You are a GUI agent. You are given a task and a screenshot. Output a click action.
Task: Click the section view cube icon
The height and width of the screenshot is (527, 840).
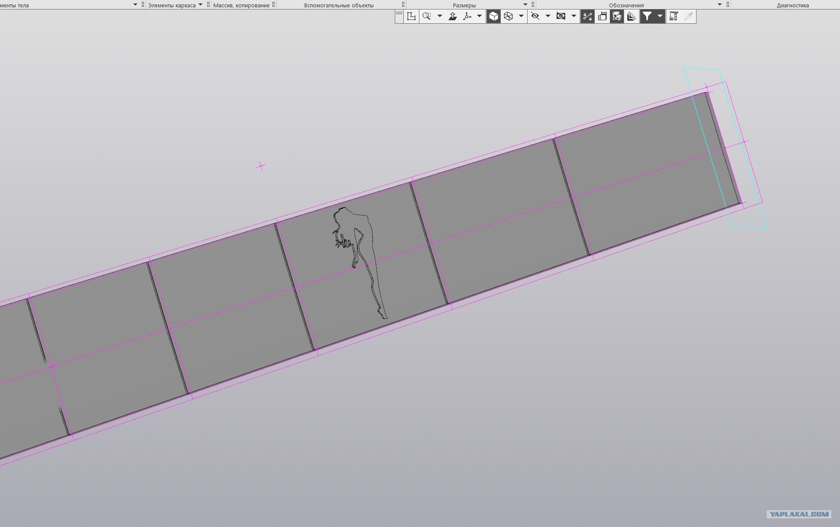617,16
